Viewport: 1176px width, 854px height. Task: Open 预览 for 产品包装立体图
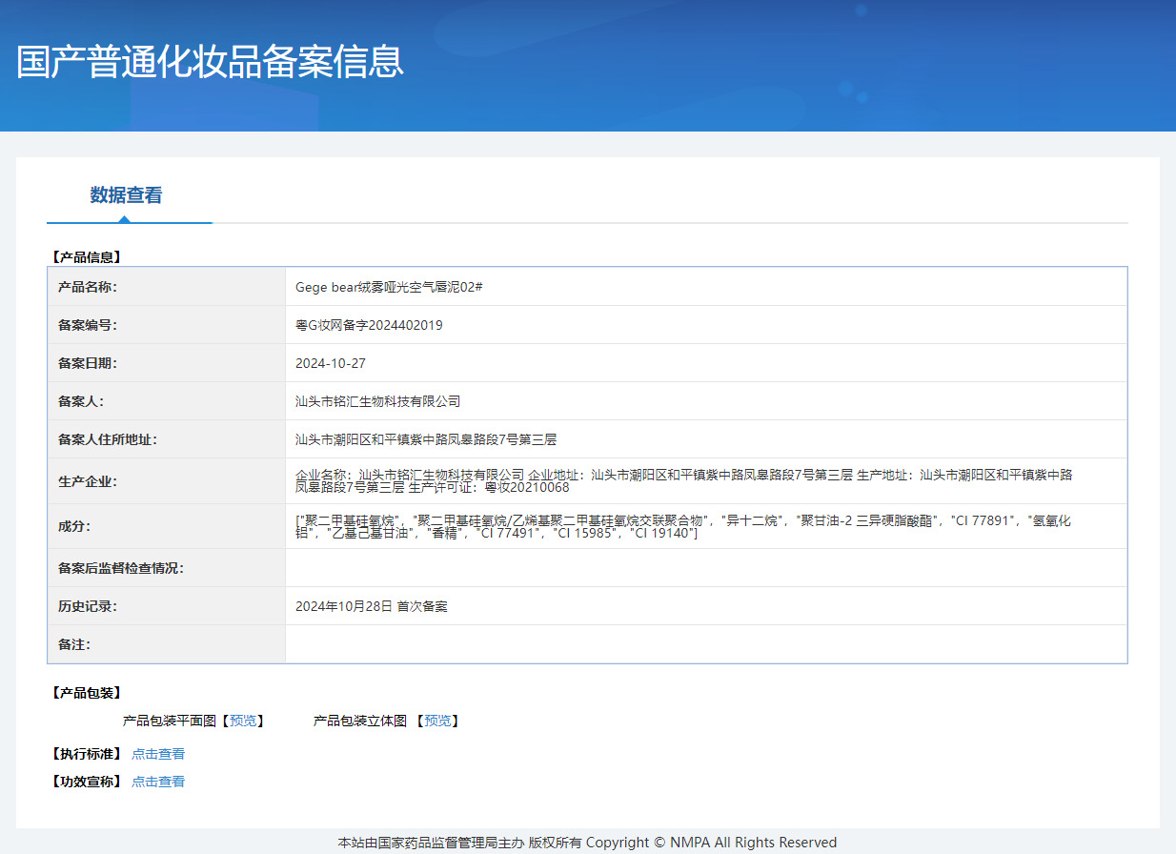pyautogui.click(x=437, y=721)
